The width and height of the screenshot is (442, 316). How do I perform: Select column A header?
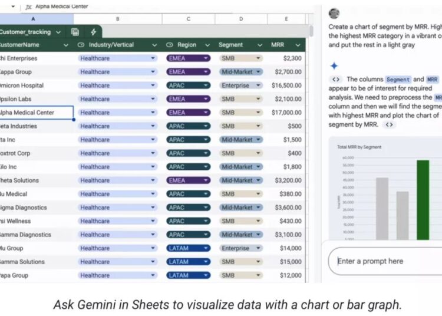33,19
